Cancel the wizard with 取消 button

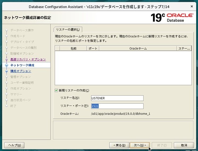click(184, 145)
